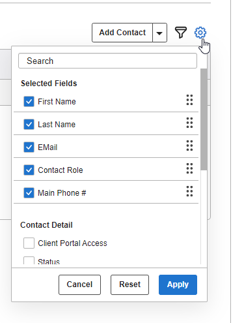
Task: Click the Contact Role reorder grip
Action: (189, 168)
